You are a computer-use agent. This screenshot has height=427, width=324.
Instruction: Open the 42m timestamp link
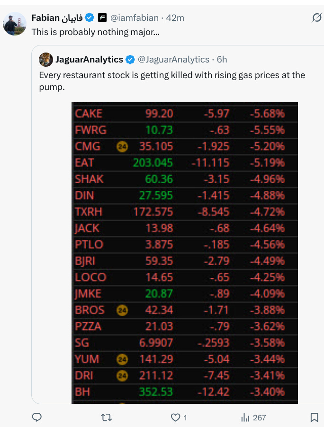pyautogui.click(x=175, y=18)
